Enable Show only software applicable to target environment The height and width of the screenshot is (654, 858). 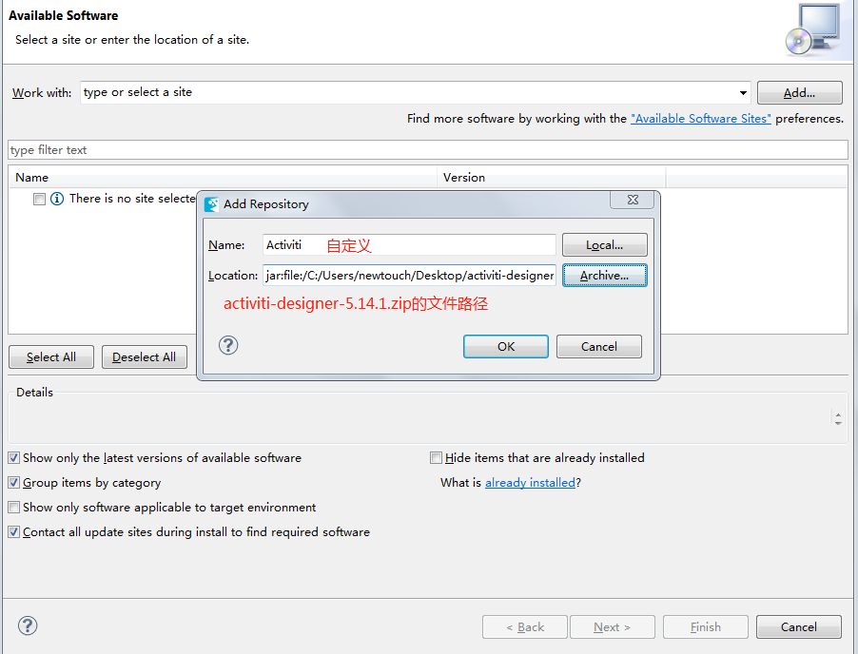click(x=14, y=507)
